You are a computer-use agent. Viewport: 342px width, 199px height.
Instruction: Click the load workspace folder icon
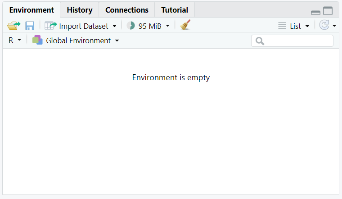pos(14,26)
